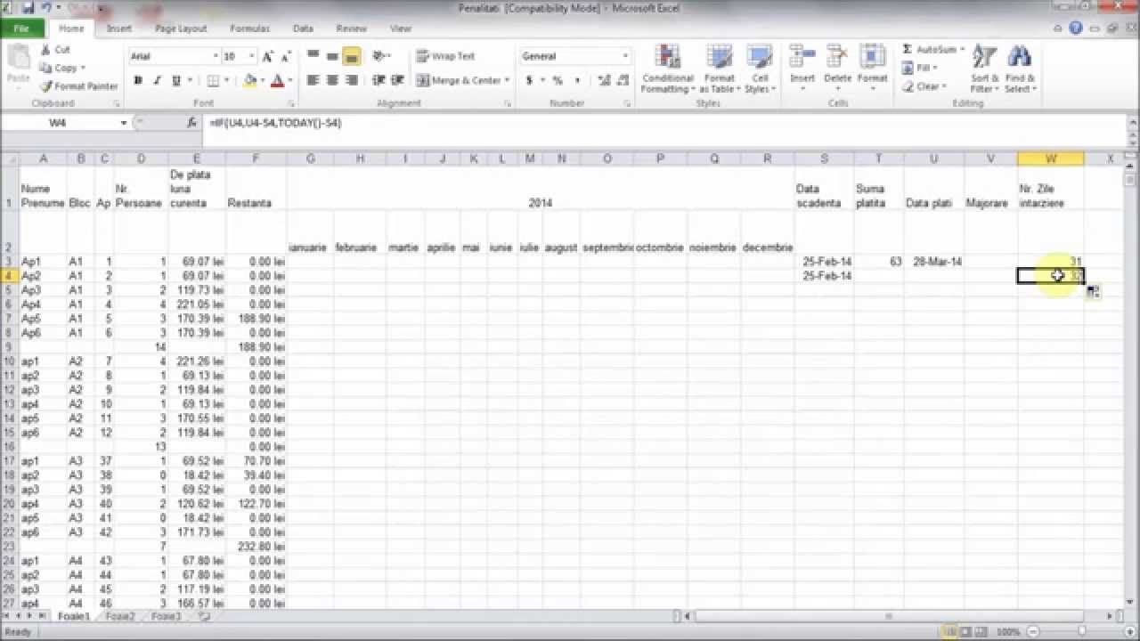The height and width of the screenshot is (641, 1140).
Task: Switch to the Page Layout tab
Action: click(181, 28)
